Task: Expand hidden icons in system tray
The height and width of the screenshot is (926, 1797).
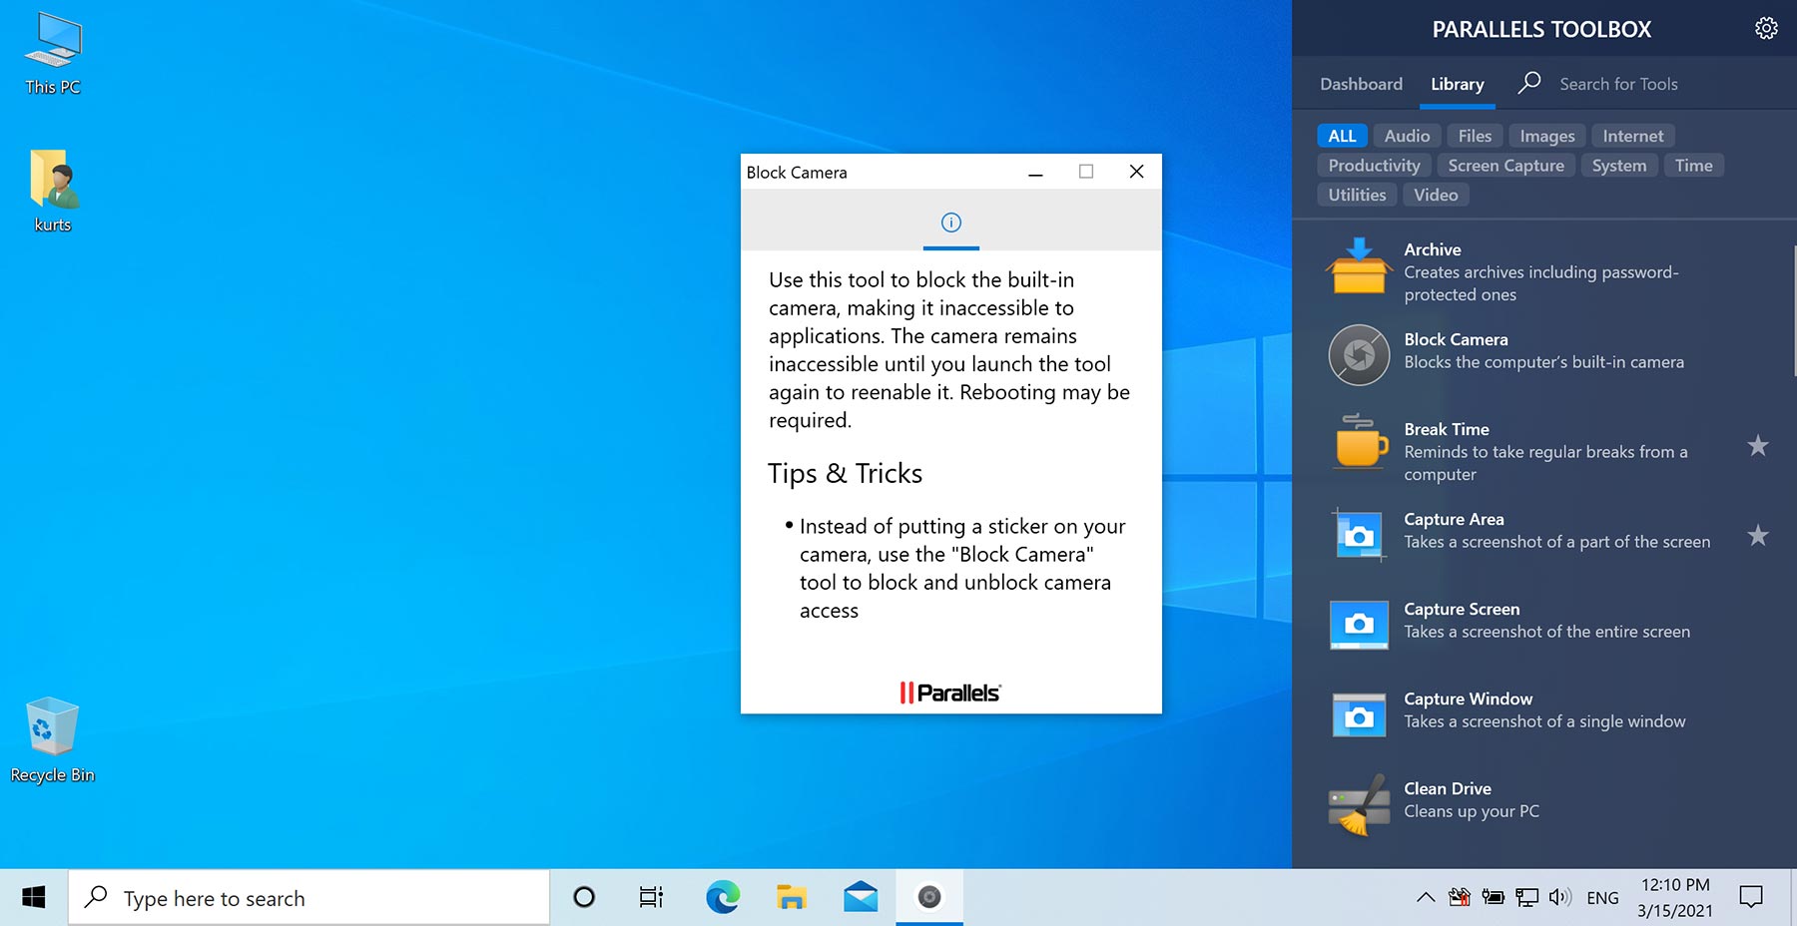Action: [1426, 896]
